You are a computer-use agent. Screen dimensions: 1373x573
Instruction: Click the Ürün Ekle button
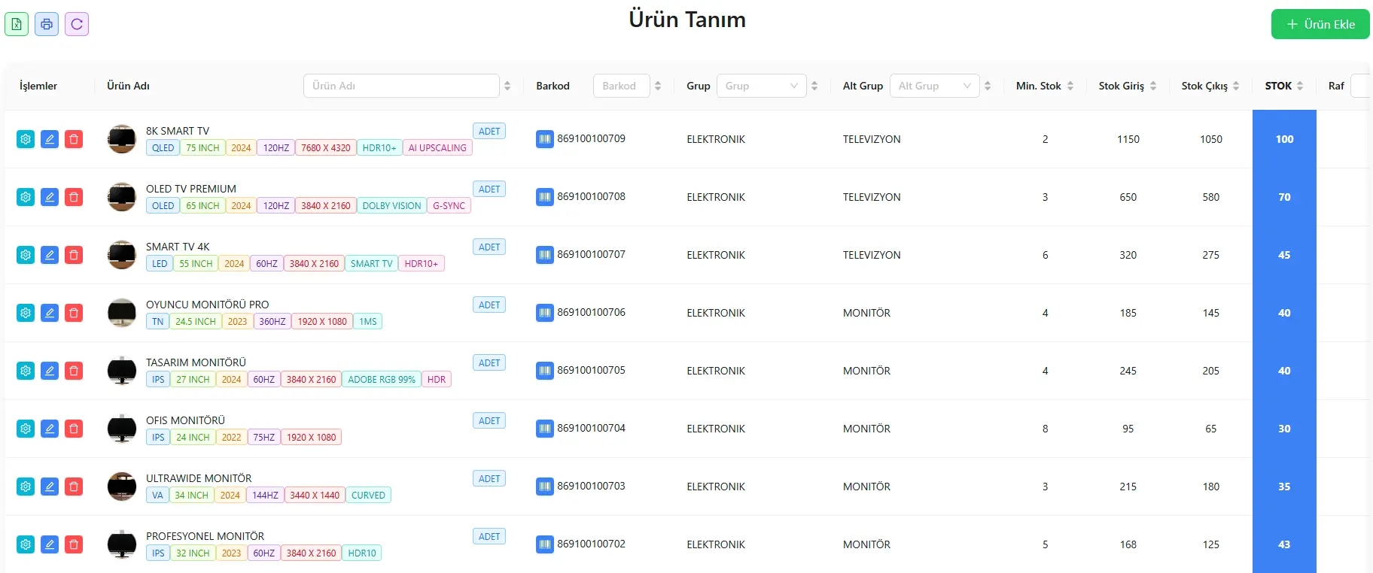point(1320,24)
